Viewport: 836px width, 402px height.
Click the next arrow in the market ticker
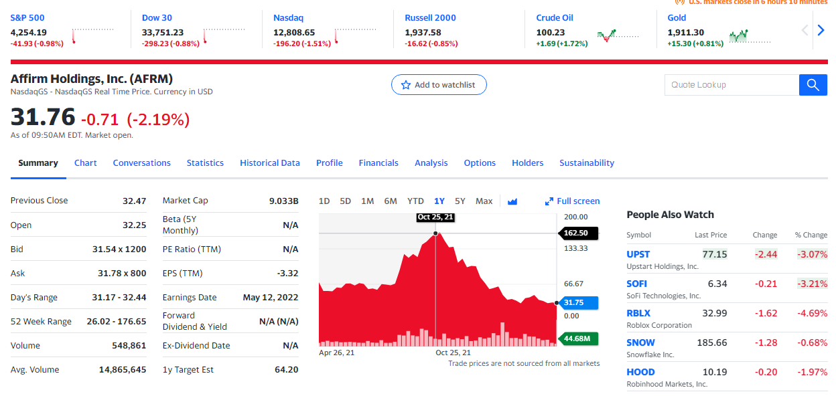pyautogui.click(x=821, y=30)
